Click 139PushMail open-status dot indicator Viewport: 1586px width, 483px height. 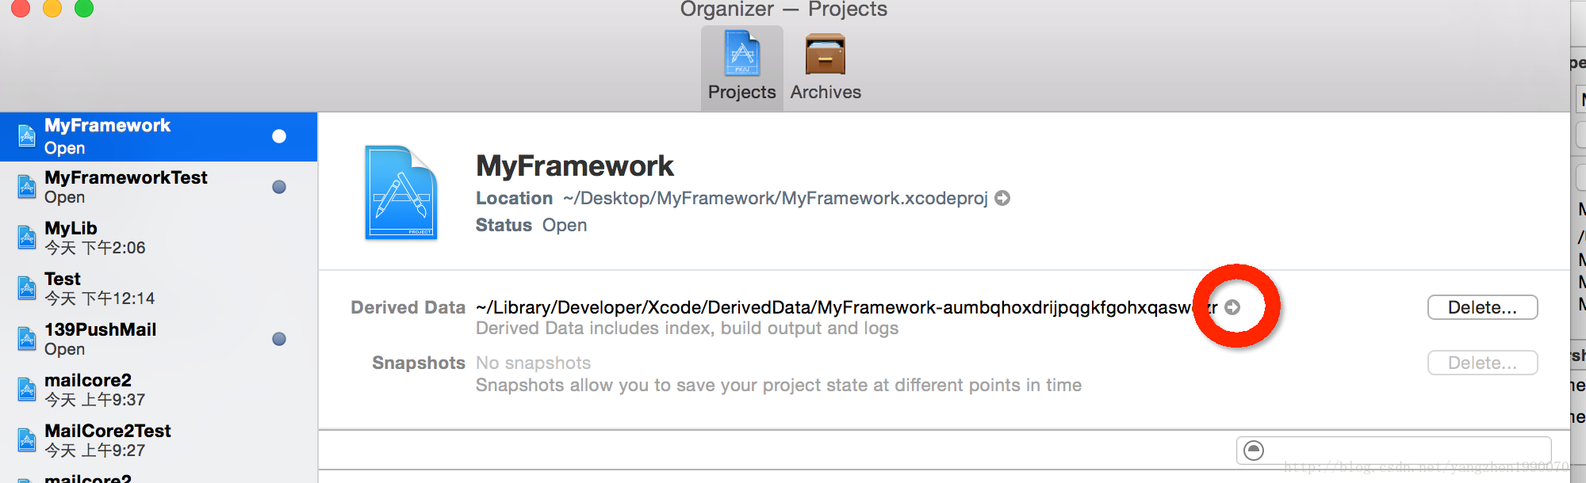[x=279, y=339]
